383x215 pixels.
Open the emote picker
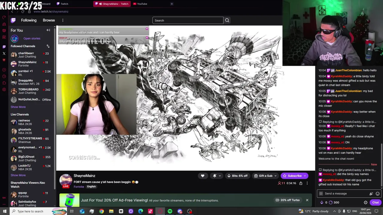pos(378,194)
